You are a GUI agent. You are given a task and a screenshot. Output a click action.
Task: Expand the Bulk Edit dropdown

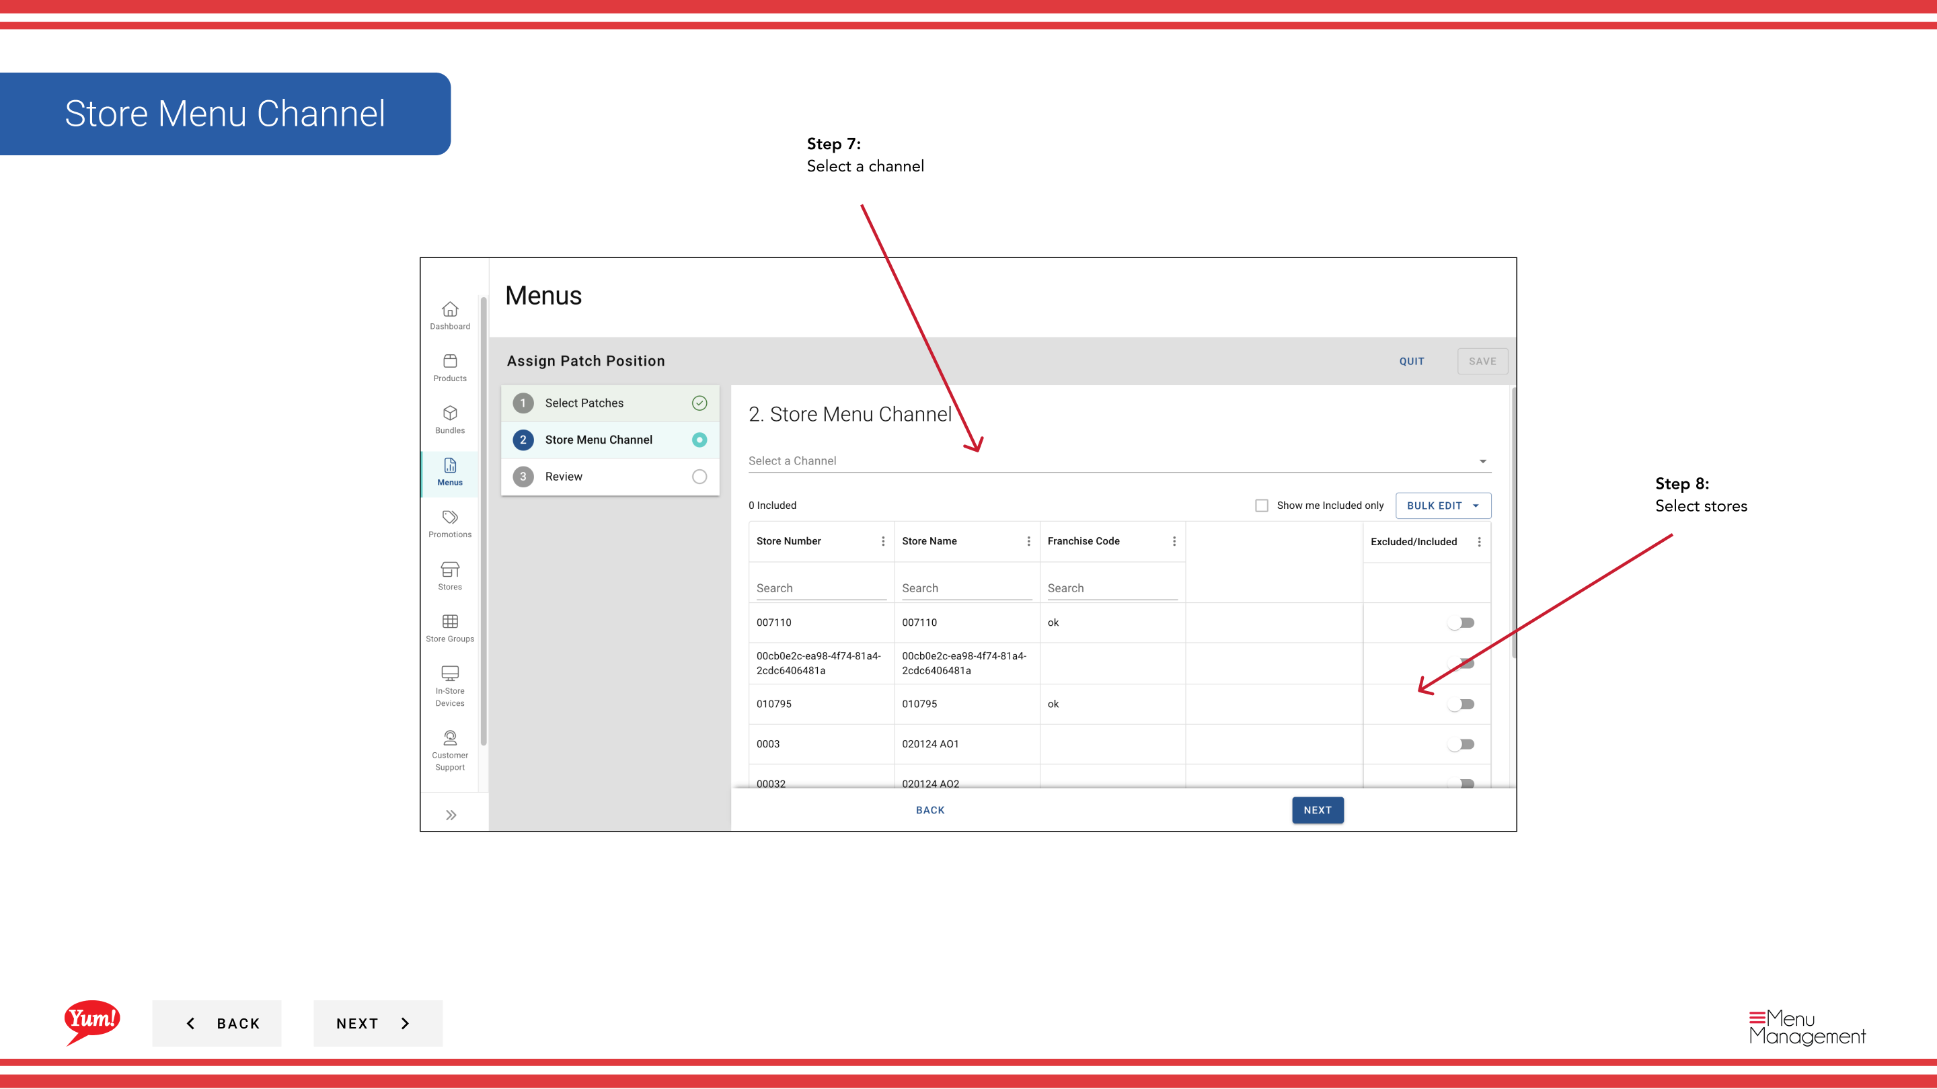coord(1443,506)
